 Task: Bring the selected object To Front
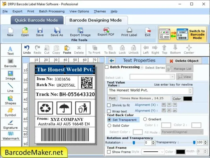[x=94, y=50]
